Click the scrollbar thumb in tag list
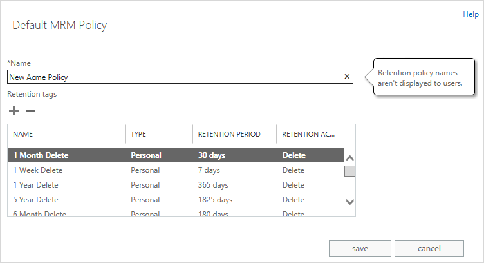The height and width of the screenshot is (263, 484). (350, 171)
